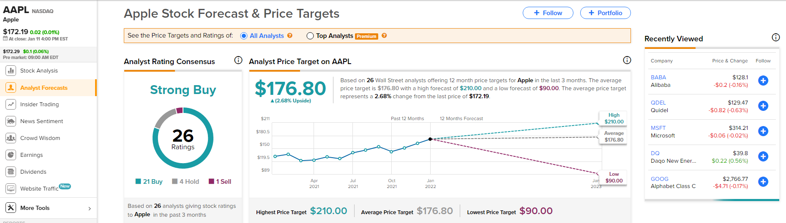Follow Daqo New Energy with plus icon
The image size is (786, 223).
pos(763,156)
